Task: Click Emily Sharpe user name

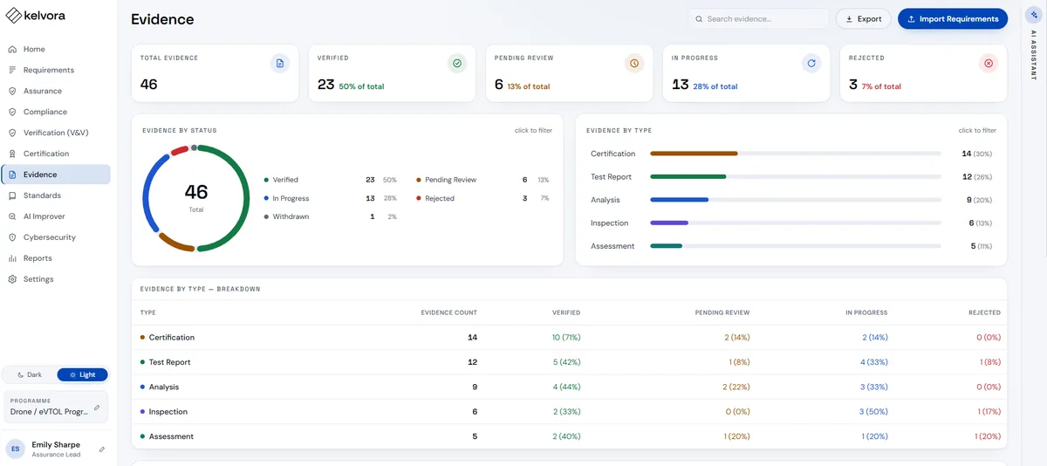Action: click(x=56, y=445)
